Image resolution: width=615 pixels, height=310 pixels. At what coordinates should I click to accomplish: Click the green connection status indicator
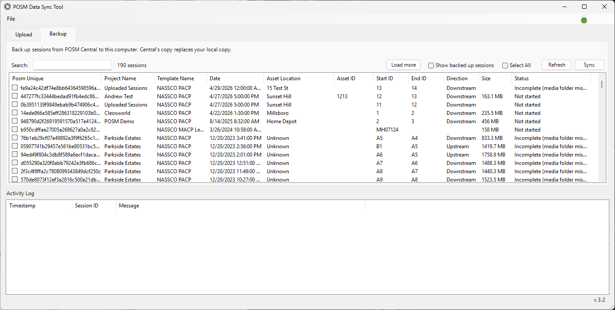coord(584,20)
